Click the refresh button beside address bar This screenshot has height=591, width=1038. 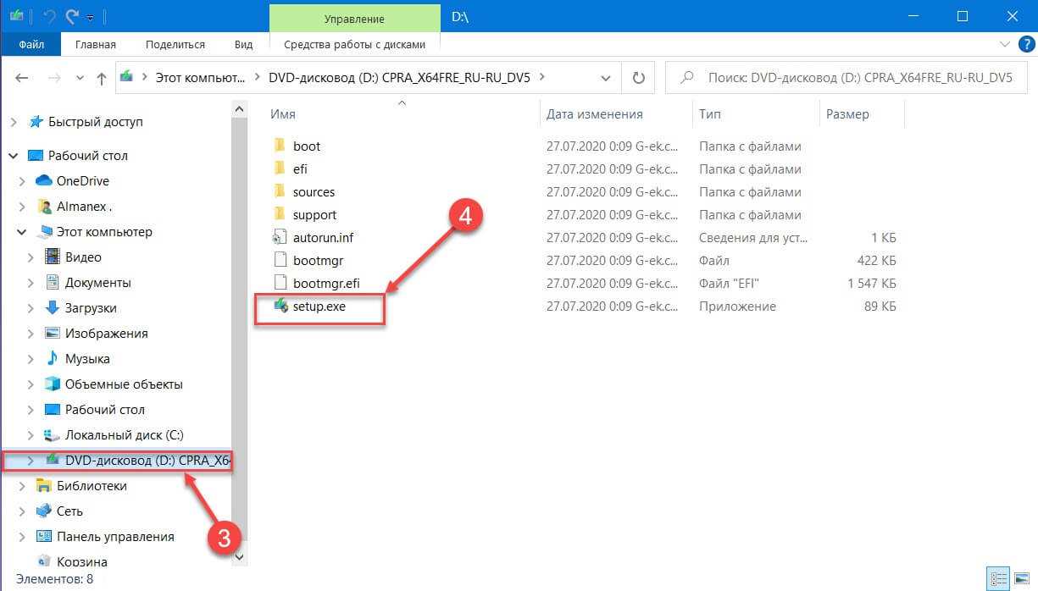coord(638,77)
